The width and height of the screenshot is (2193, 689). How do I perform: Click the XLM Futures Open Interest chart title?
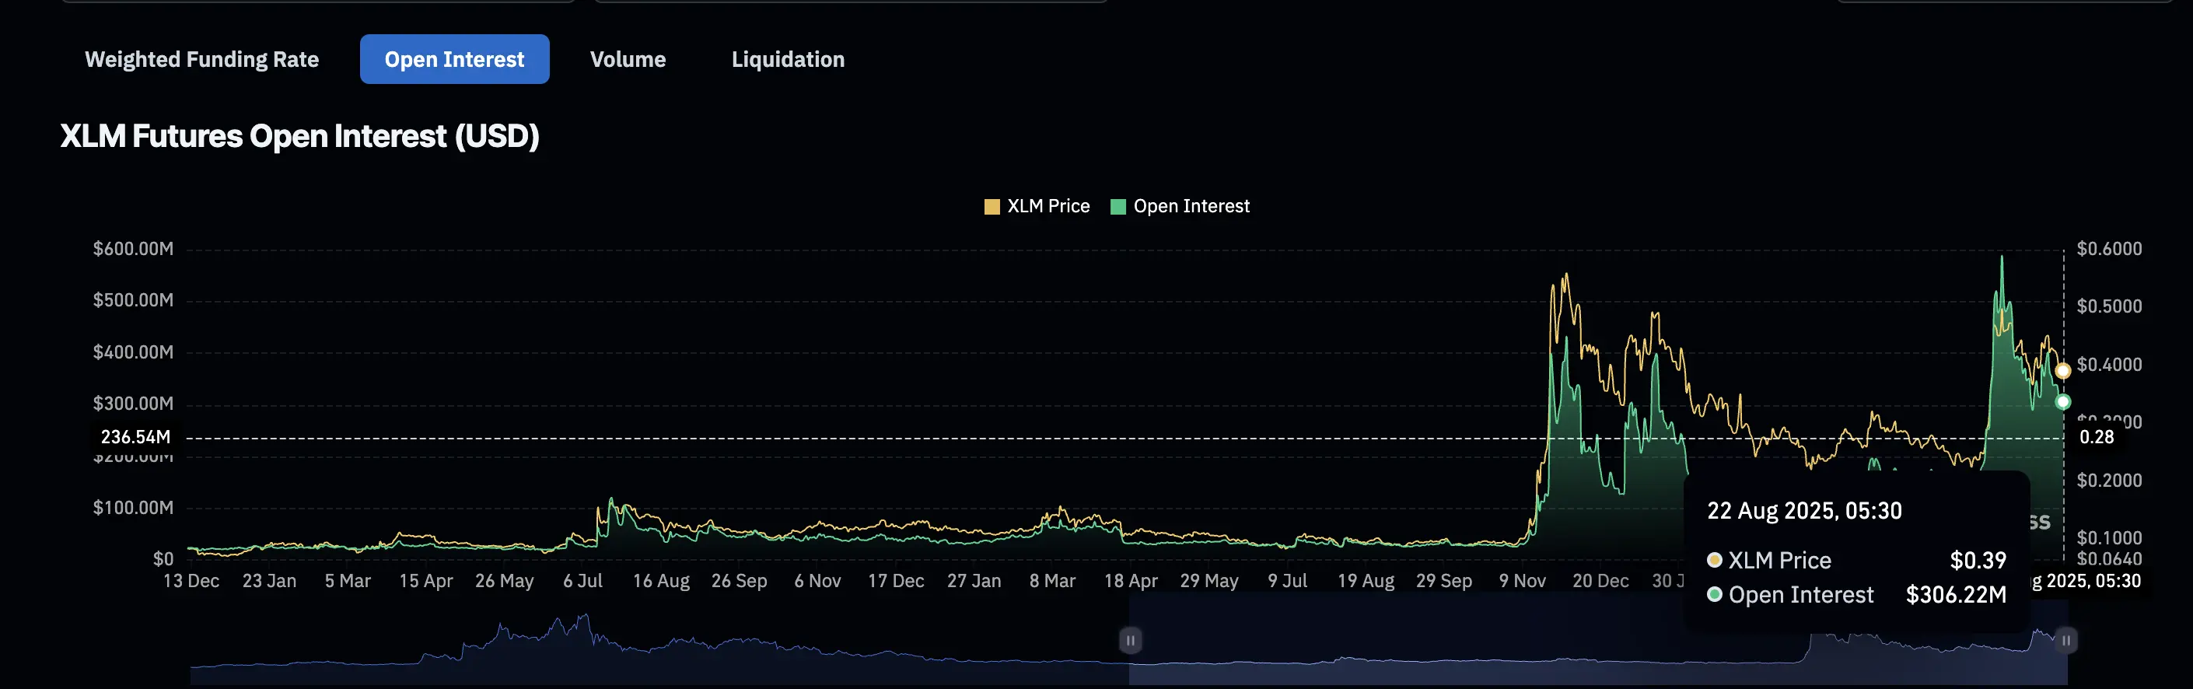[299, 136]
